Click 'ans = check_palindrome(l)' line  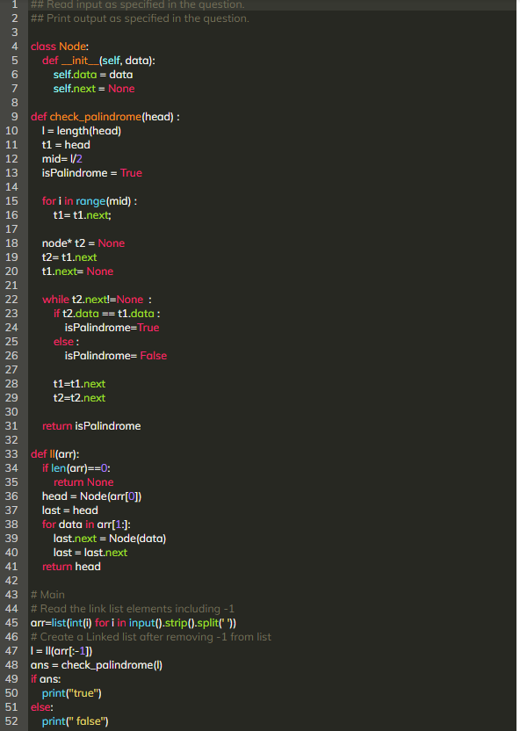(x=97, y=665)
